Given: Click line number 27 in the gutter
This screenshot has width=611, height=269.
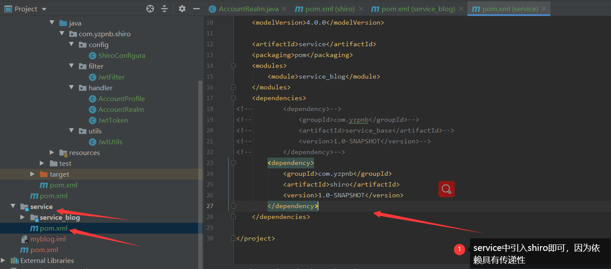Looking at the screenshot, I should [210, 206].
